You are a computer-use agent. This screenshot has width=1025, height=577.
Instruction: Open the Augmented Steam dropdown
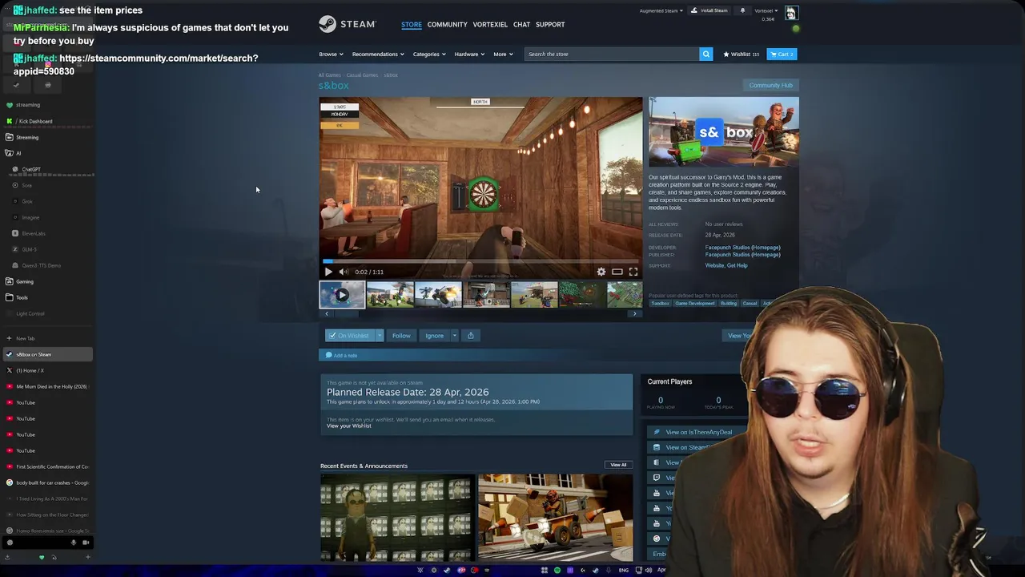[661, 10]
